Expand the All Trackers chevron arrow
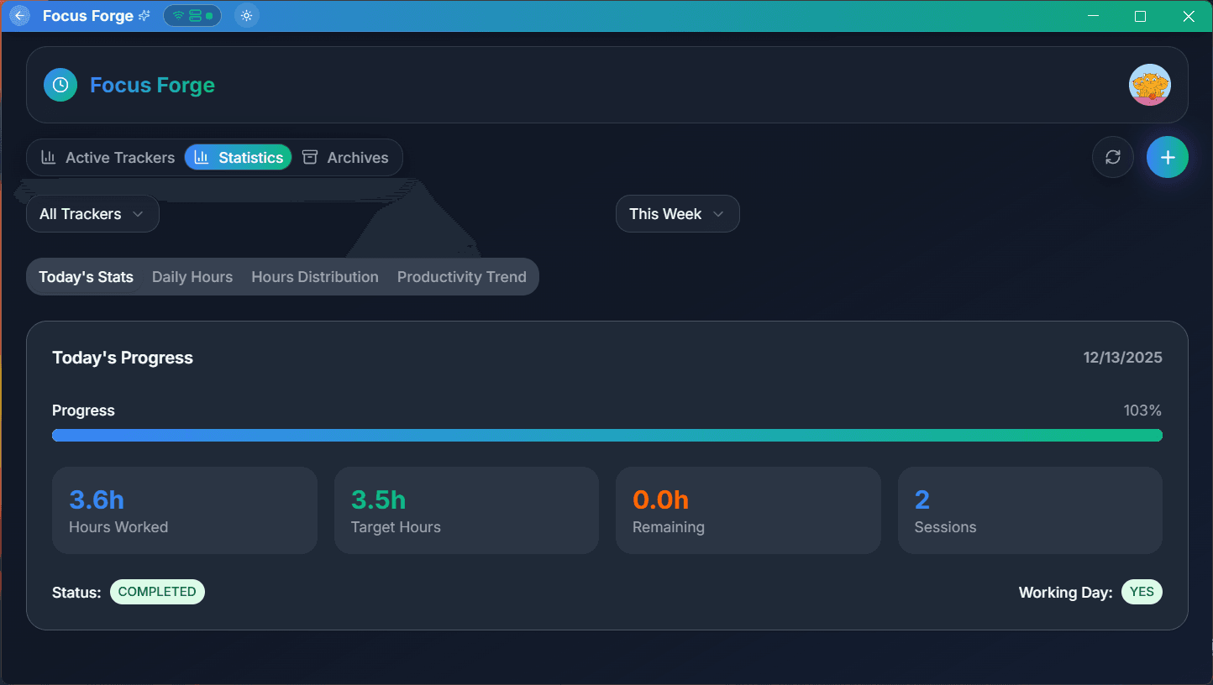 tap(139, 214)
